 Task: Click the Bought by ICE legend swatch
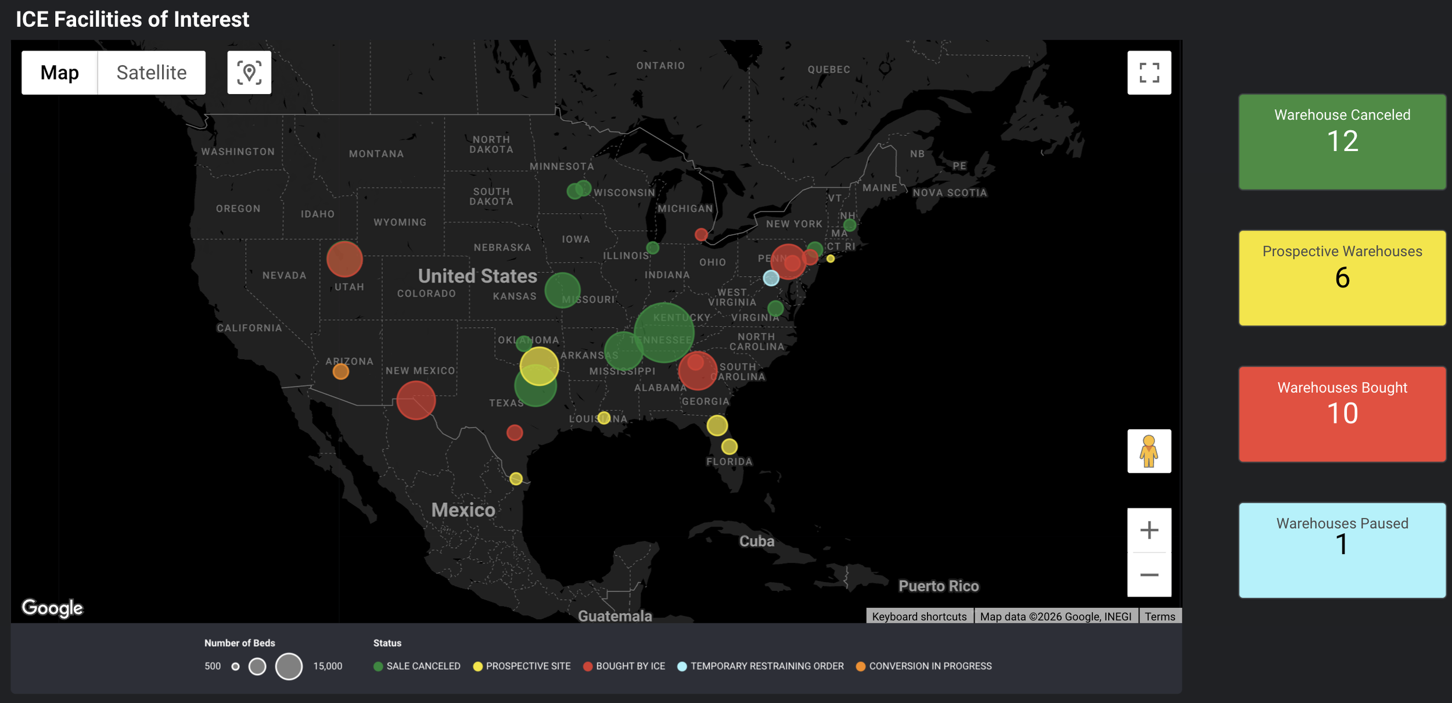(x=588, y=666)
